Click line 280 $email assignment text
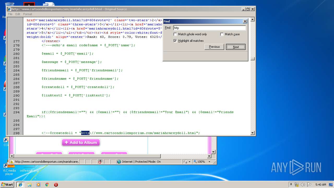 [67, 54]
